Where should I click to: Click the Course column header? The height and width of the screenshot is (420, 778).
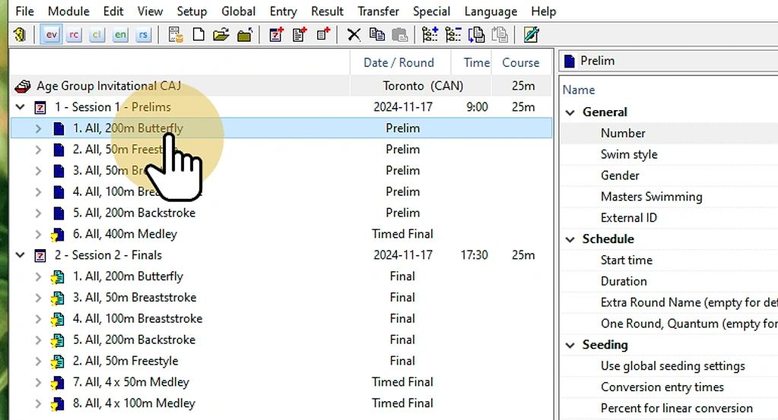pyautogui.click(x=521, y=63)
